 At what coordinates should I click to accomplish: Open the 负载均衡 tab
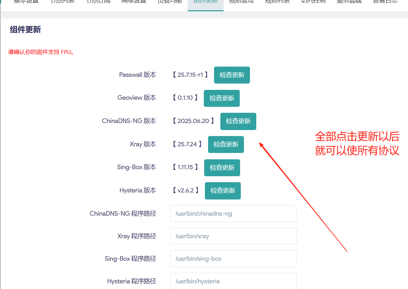[170, 2]
